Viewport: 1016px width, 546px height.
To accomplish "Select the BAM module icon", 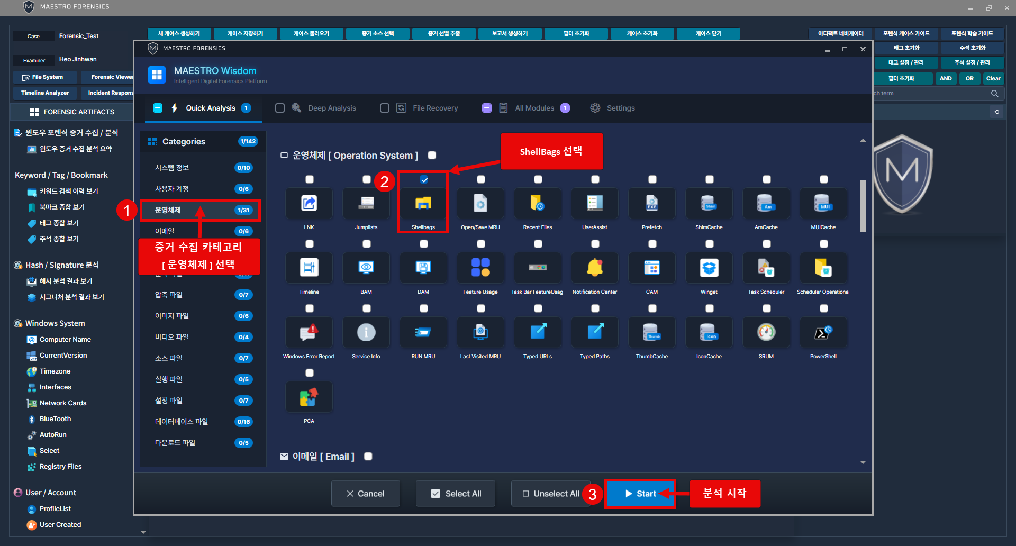I will pos(366,268).
